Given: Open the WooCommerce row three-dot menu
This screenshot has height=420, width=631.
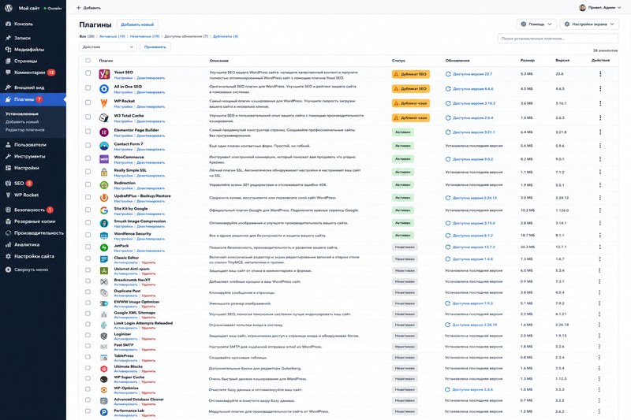Looking at the screenshot, I should coord(600,159).
